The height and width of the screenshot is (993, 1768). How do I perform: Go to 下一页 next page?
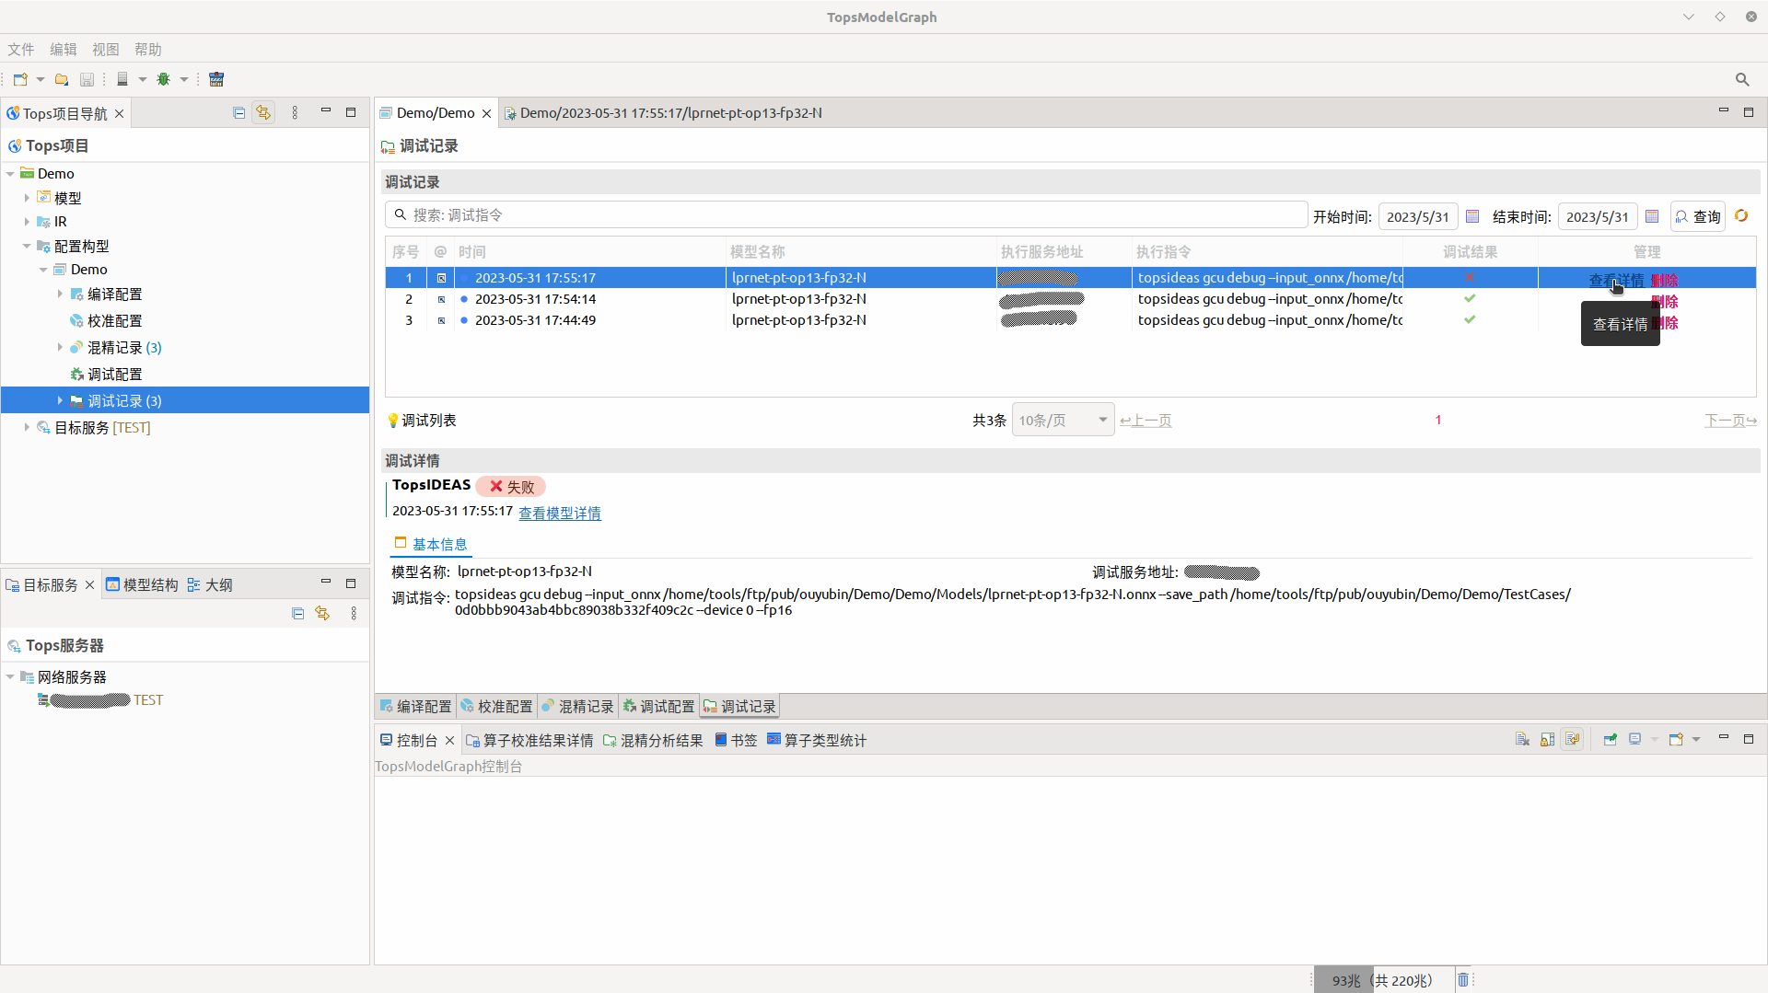1731,420
